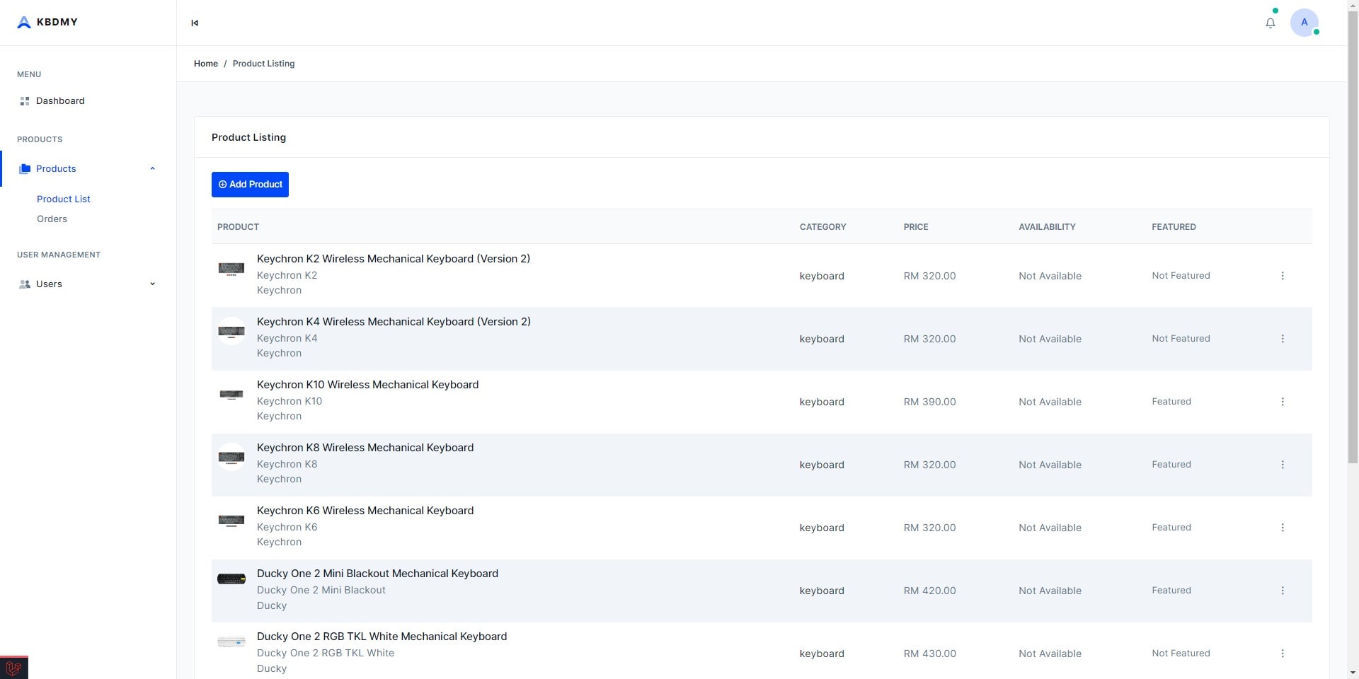Click RM 420.00 price cell
The image size is (1359, 679).
click(x=929, y=591)
